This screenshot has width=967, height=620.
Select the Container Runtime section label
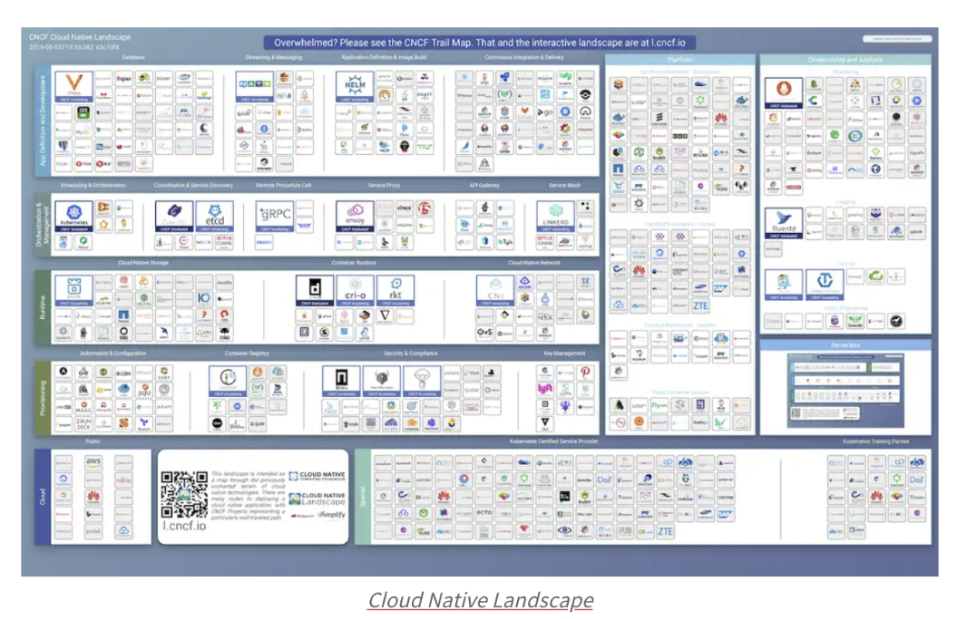point(354,263)
